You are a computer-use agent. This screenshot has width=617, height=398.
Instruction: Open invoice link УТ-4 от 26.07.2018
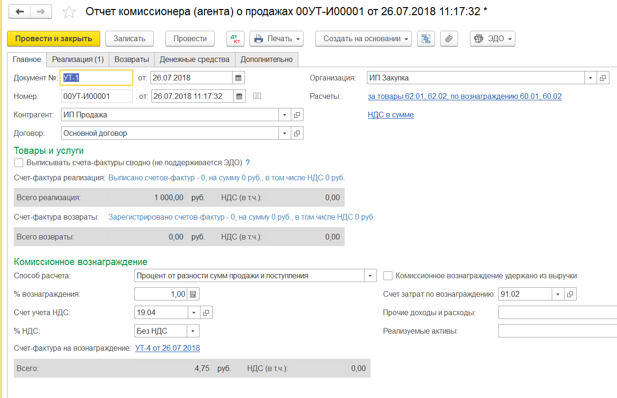pyautogui.click(x=167, y=348)
